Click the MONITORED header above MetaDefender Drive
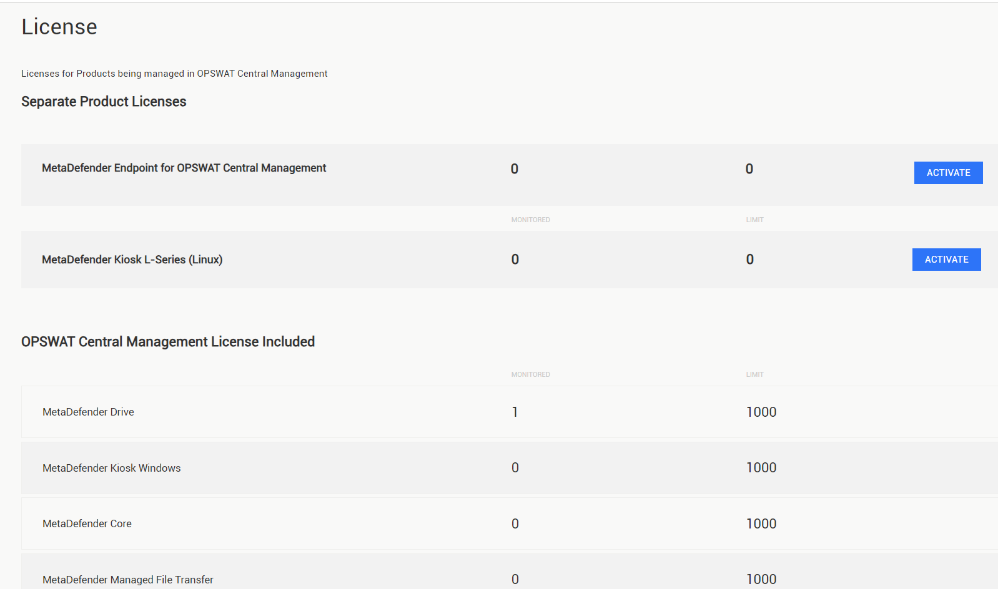 tap(531, 374)
